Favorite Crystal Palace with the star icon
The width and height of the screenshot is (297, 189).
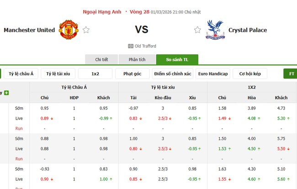click(x=197, y=30)
